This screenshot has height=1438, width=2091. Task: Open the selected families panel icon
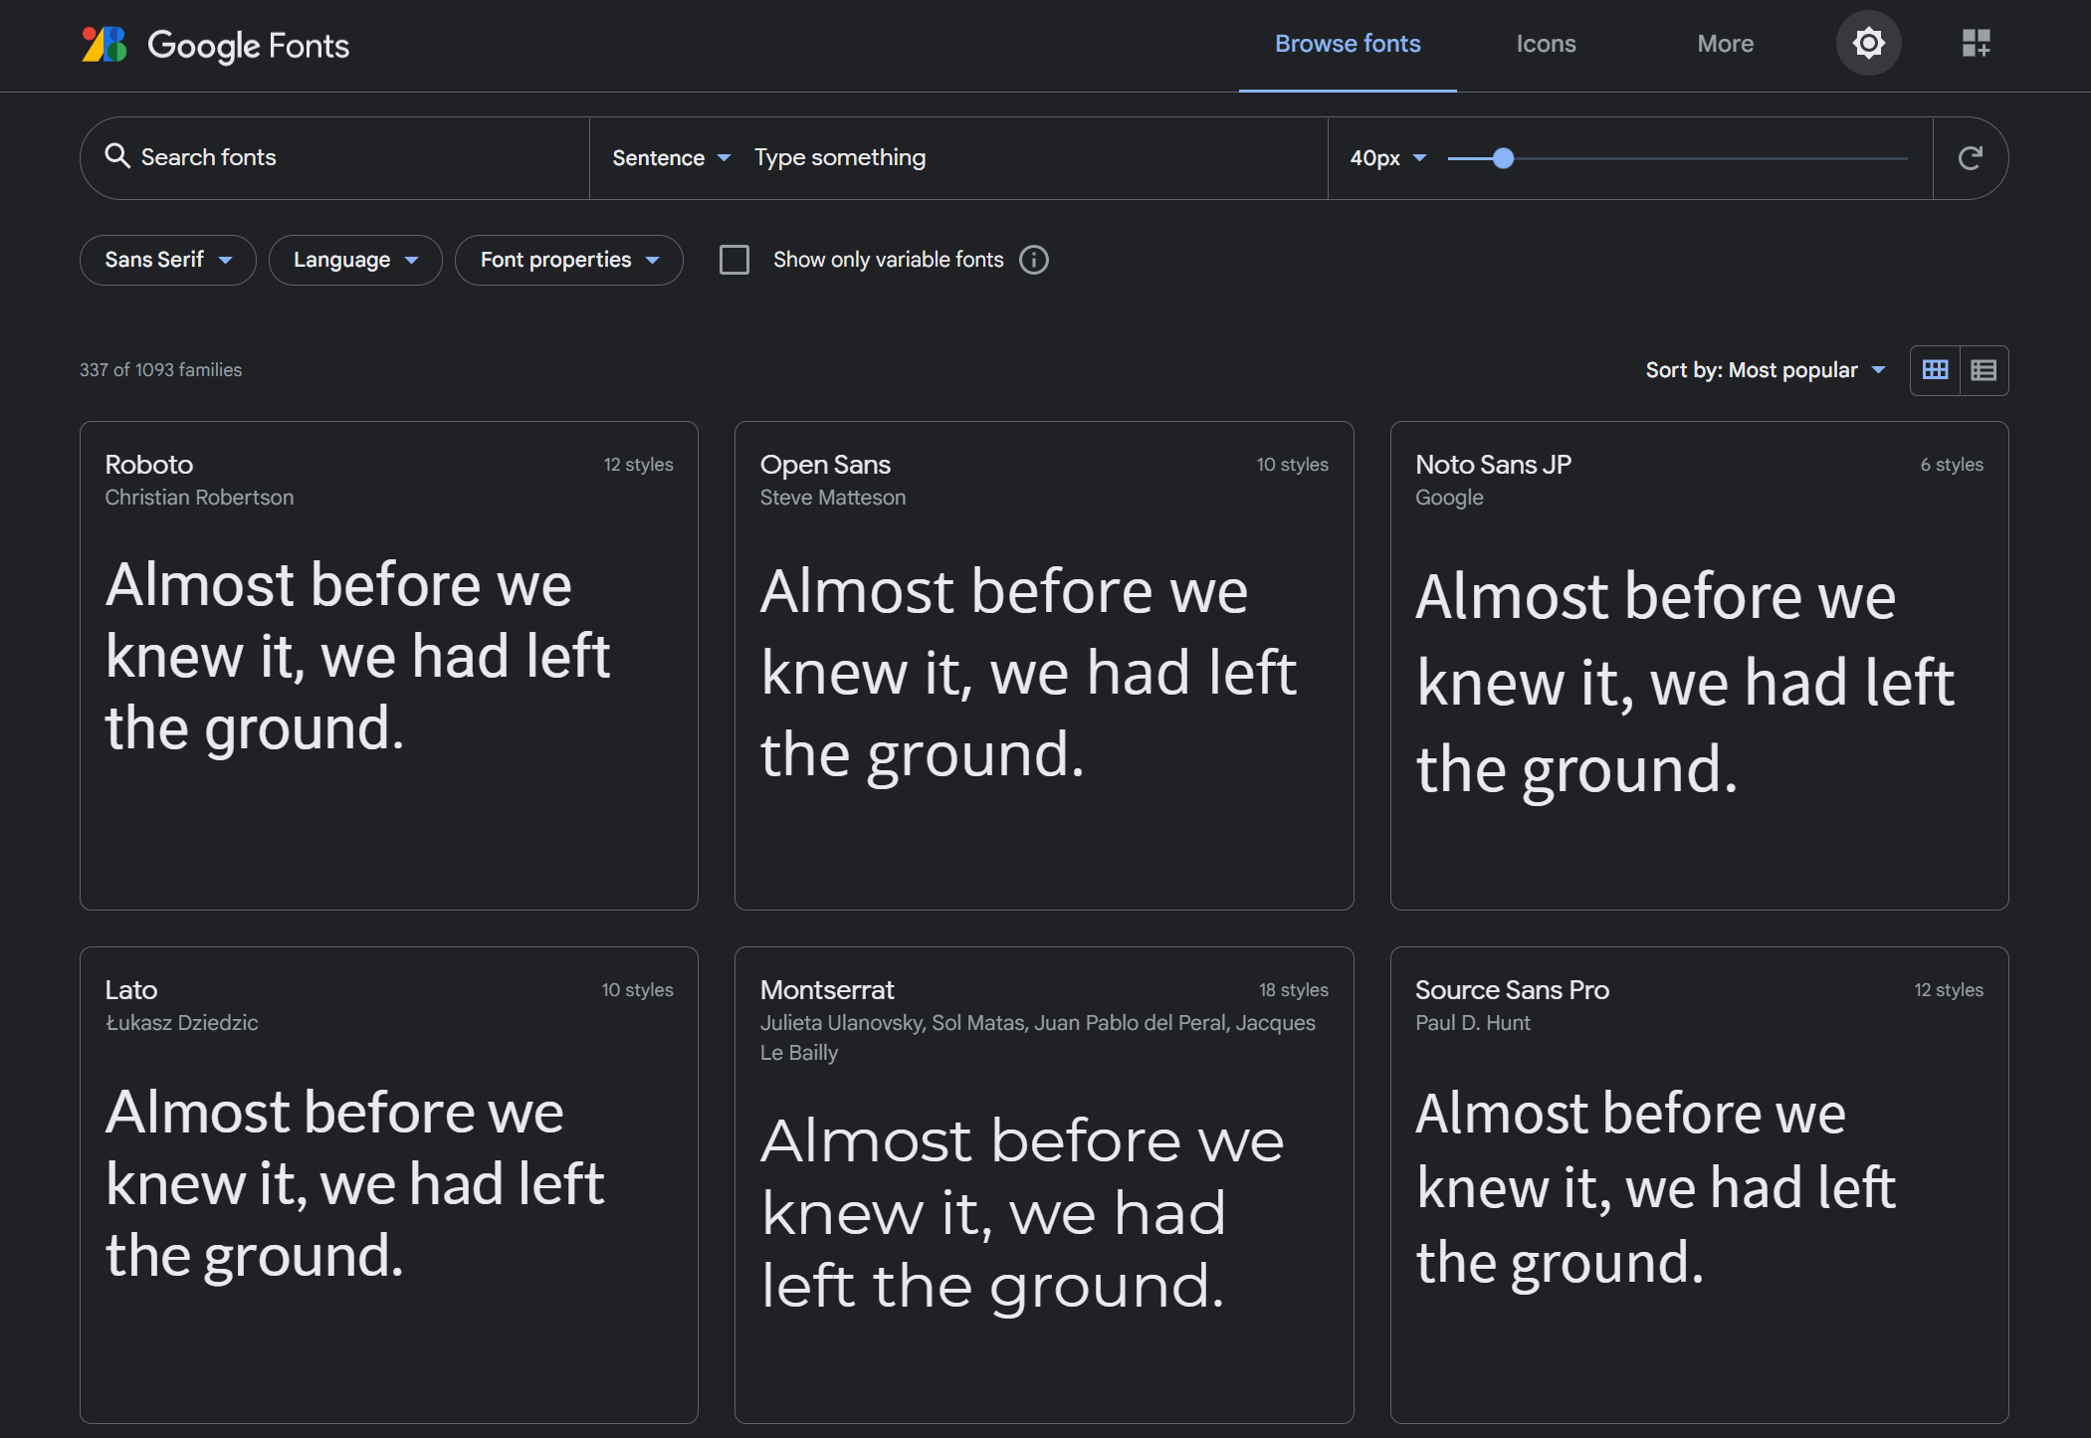1976,43
